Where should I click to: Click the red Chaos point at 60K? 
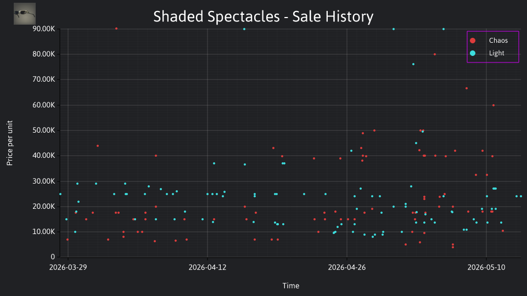coord(494,105)
